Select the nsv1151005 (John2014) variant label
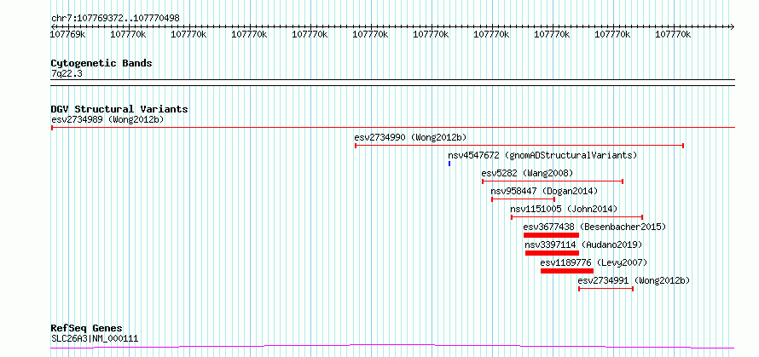 tap(564, 209)
